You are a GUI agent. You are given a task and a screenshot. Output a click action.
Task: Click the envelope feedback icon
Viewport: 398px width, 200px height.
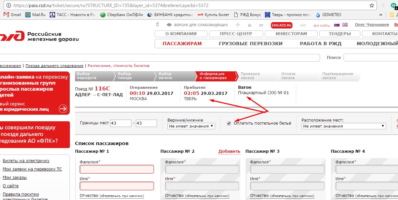pos(261,25)
